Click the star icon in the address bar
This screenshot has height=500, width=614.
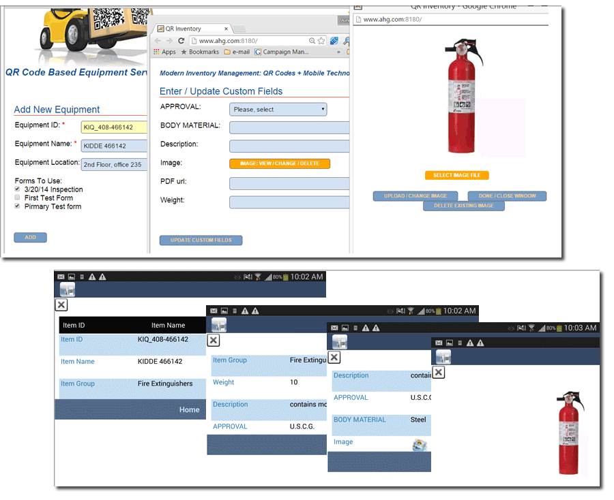click(321, 40)
